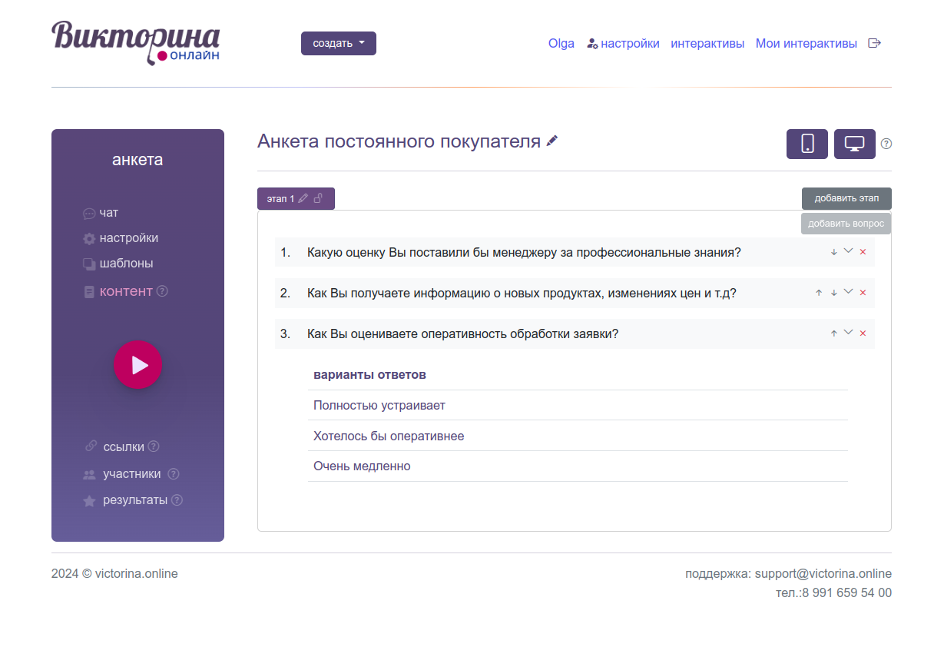Toggle the lock icon on этап 1
The height and width of the screenshot is (667, 944).
click(x=318, y=198)
